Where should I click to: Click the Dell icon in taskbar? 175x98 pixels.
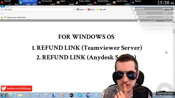pos(71,95)
